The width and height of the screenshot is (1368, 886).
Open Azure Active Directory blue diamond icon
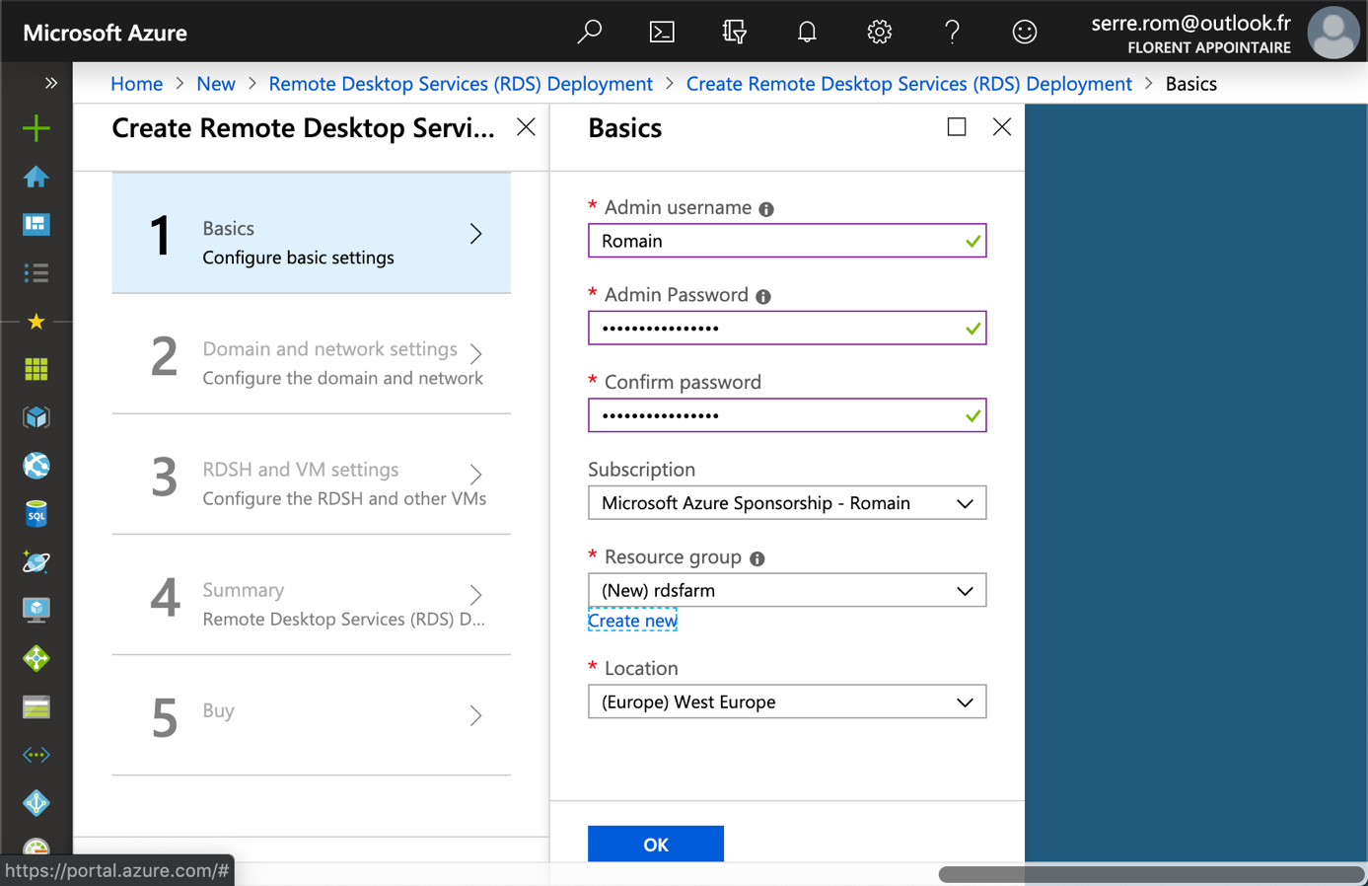coord(36,803)
